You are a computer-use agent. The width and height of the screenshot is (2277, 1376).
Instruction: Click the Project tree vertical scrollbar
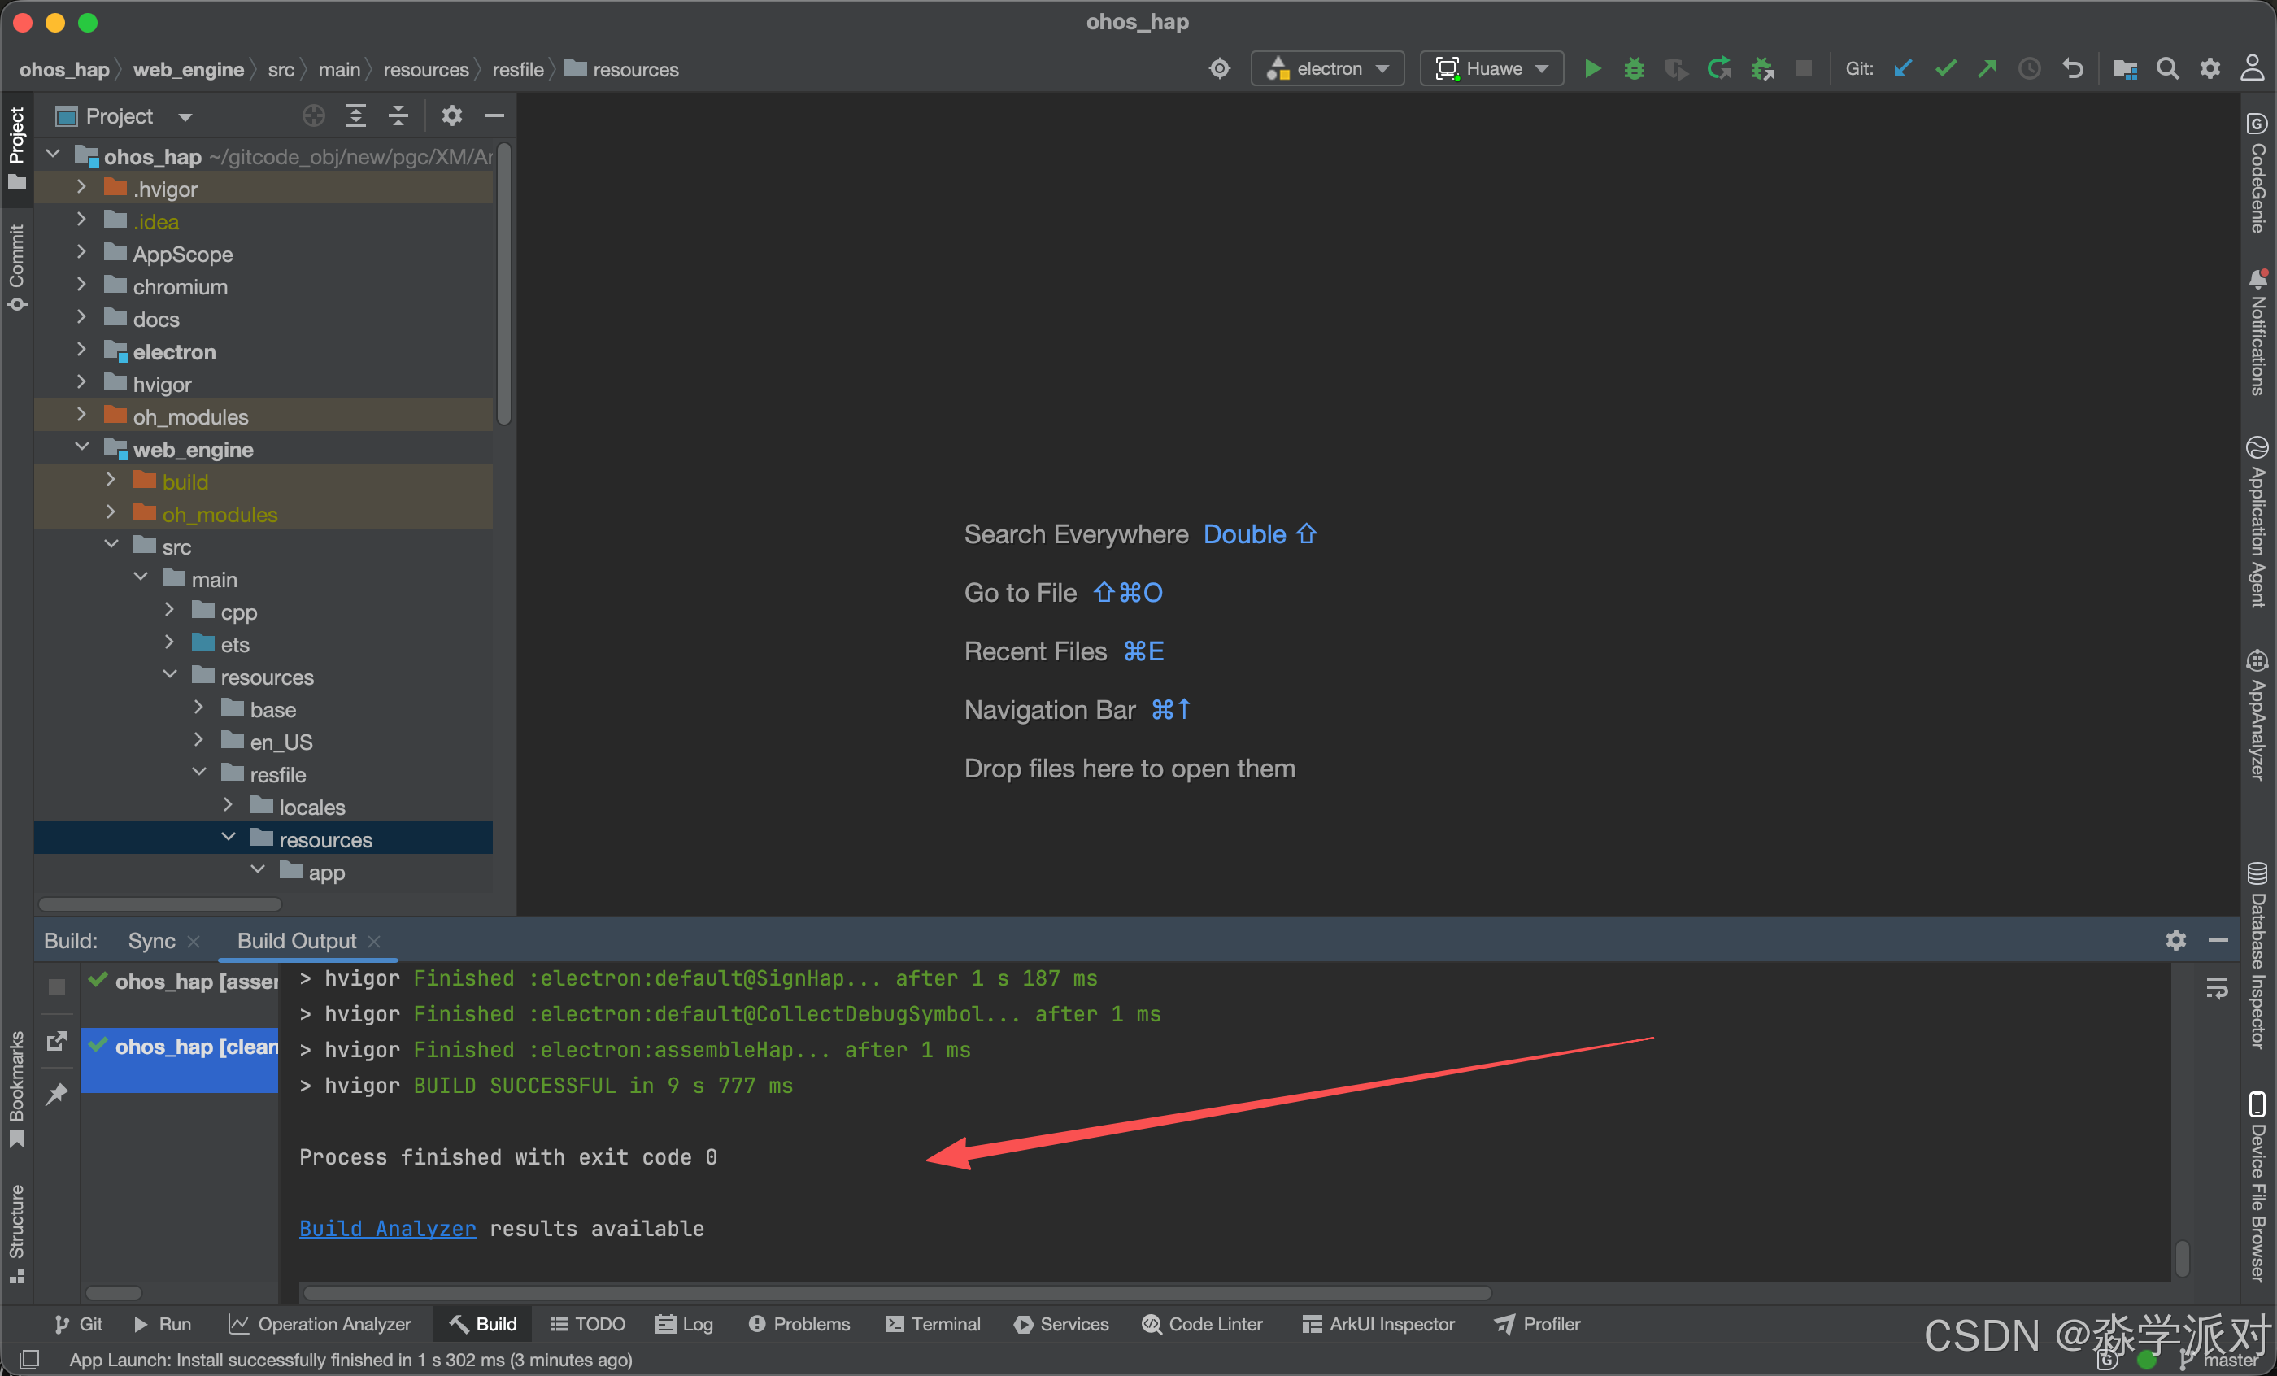click(503, 282)
